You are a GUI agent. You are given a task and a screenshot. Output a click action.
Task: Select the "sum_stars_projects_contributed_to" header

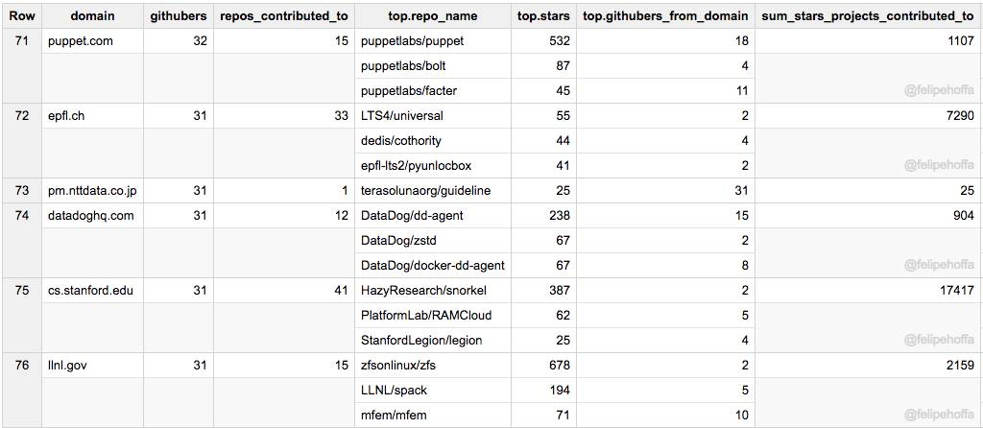tap(867, 16)
